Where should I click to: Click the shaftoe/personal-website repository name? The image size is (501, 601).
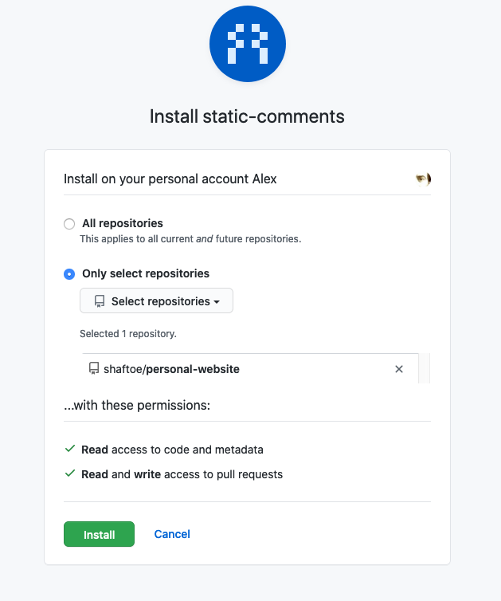click(171, 369)
